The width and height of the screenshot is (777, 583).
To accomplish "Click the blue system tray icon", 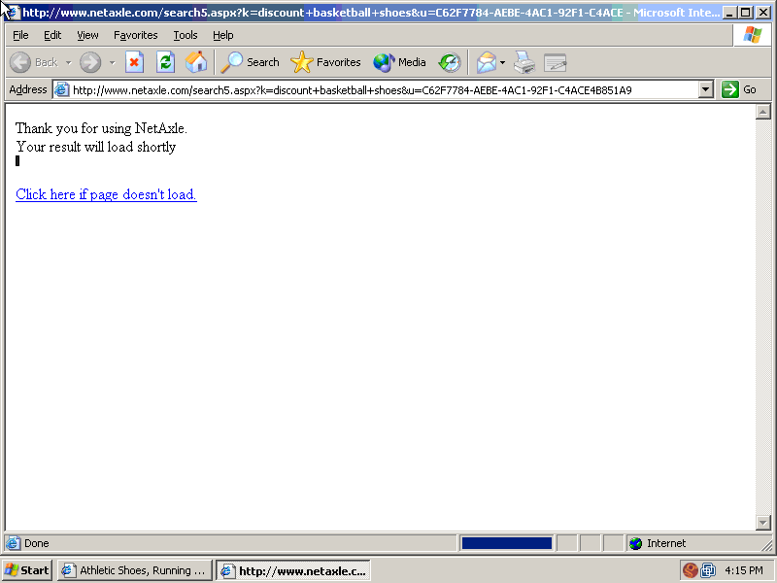I will (x=708, y=570).
